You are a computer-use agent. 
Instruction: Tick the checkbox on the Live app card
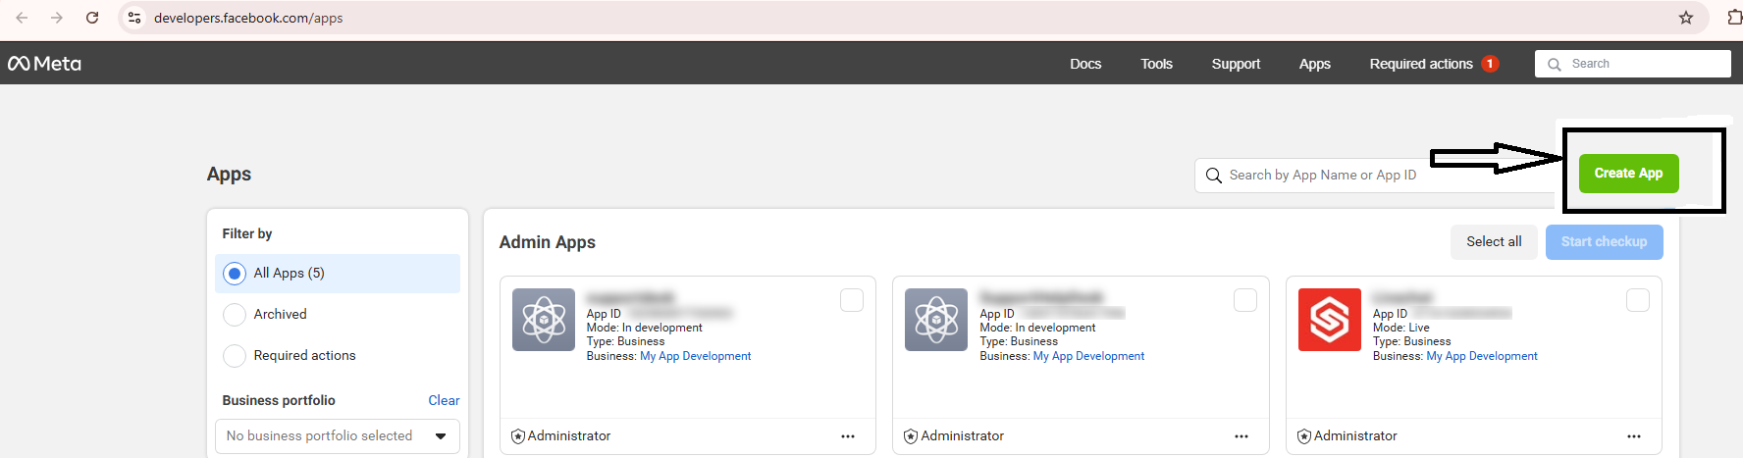pyautogui.click(x=1638, y=300)
